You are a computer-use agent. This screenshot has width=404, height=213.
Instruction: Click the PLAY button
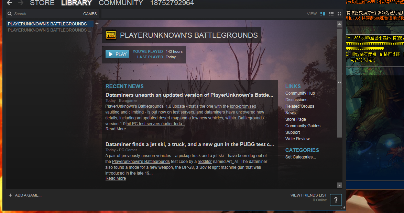(117, 54)
